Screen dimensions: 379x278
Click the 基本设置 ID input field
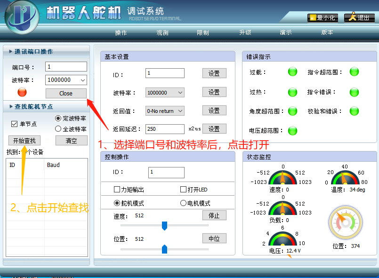pyautogui.click(x=165, y=73)
